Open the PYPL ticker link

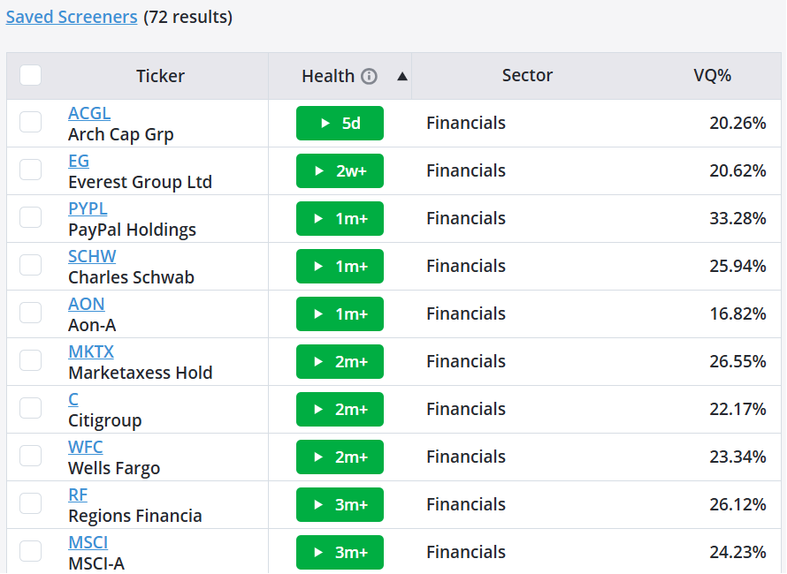[88, 208]
